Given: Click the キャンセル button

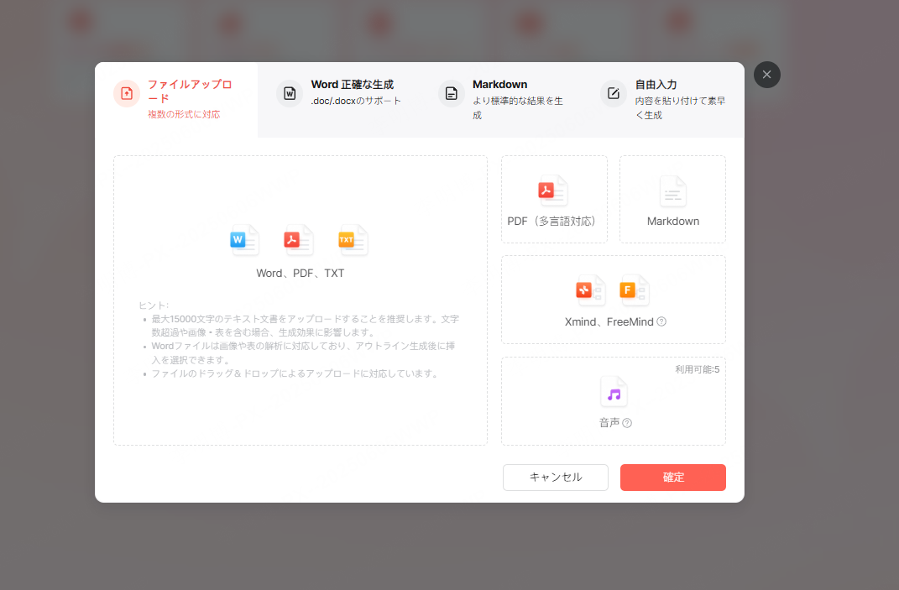Looking at the screenshot, I should (555, 477).
